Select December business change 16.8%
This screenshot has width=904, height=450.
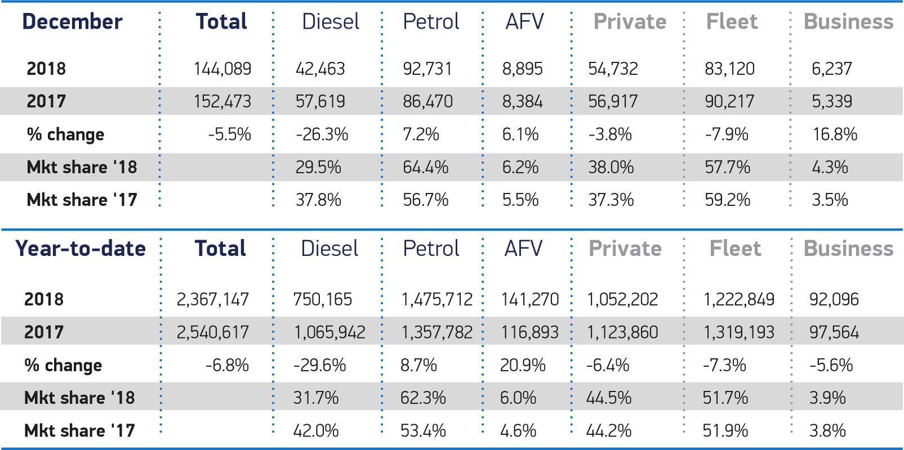835,134
